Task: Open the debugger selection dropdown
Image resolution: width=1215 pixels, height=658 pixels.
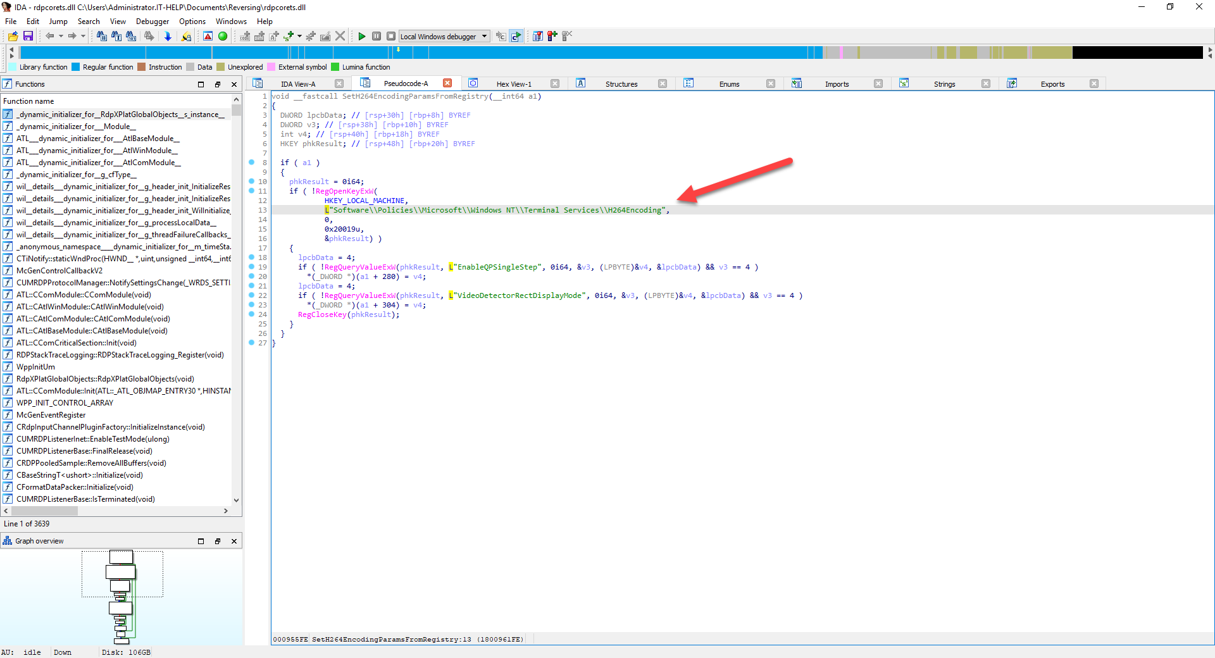Action: click(484, 36)
